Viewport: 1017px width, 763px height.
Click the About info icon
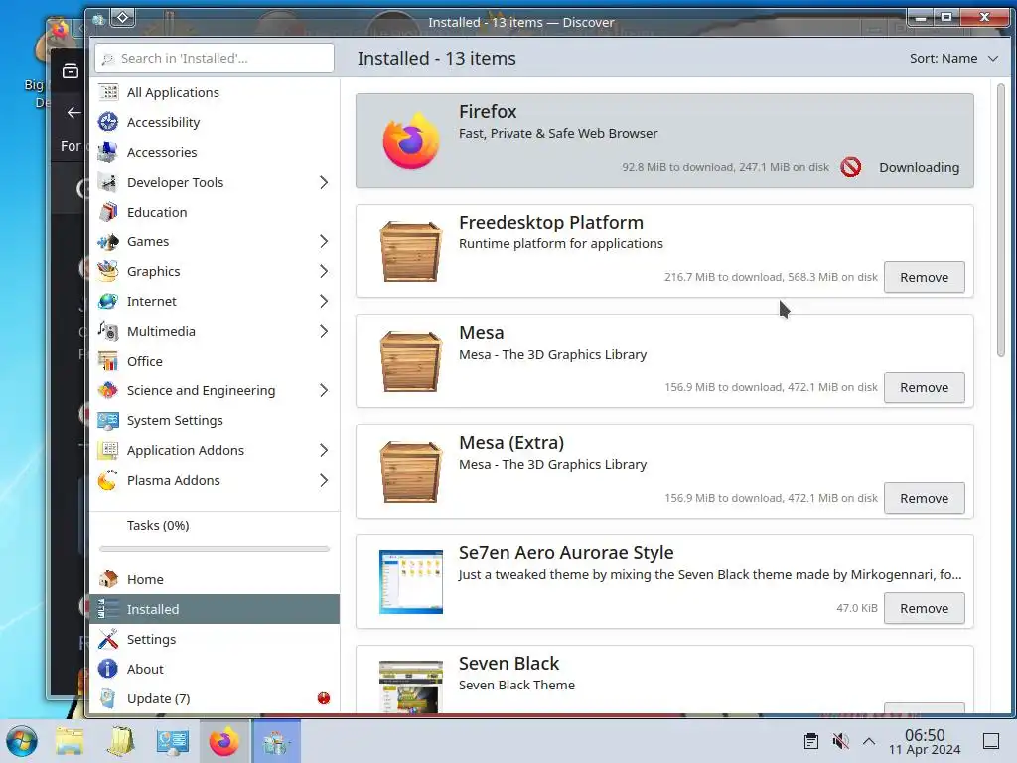107,669
